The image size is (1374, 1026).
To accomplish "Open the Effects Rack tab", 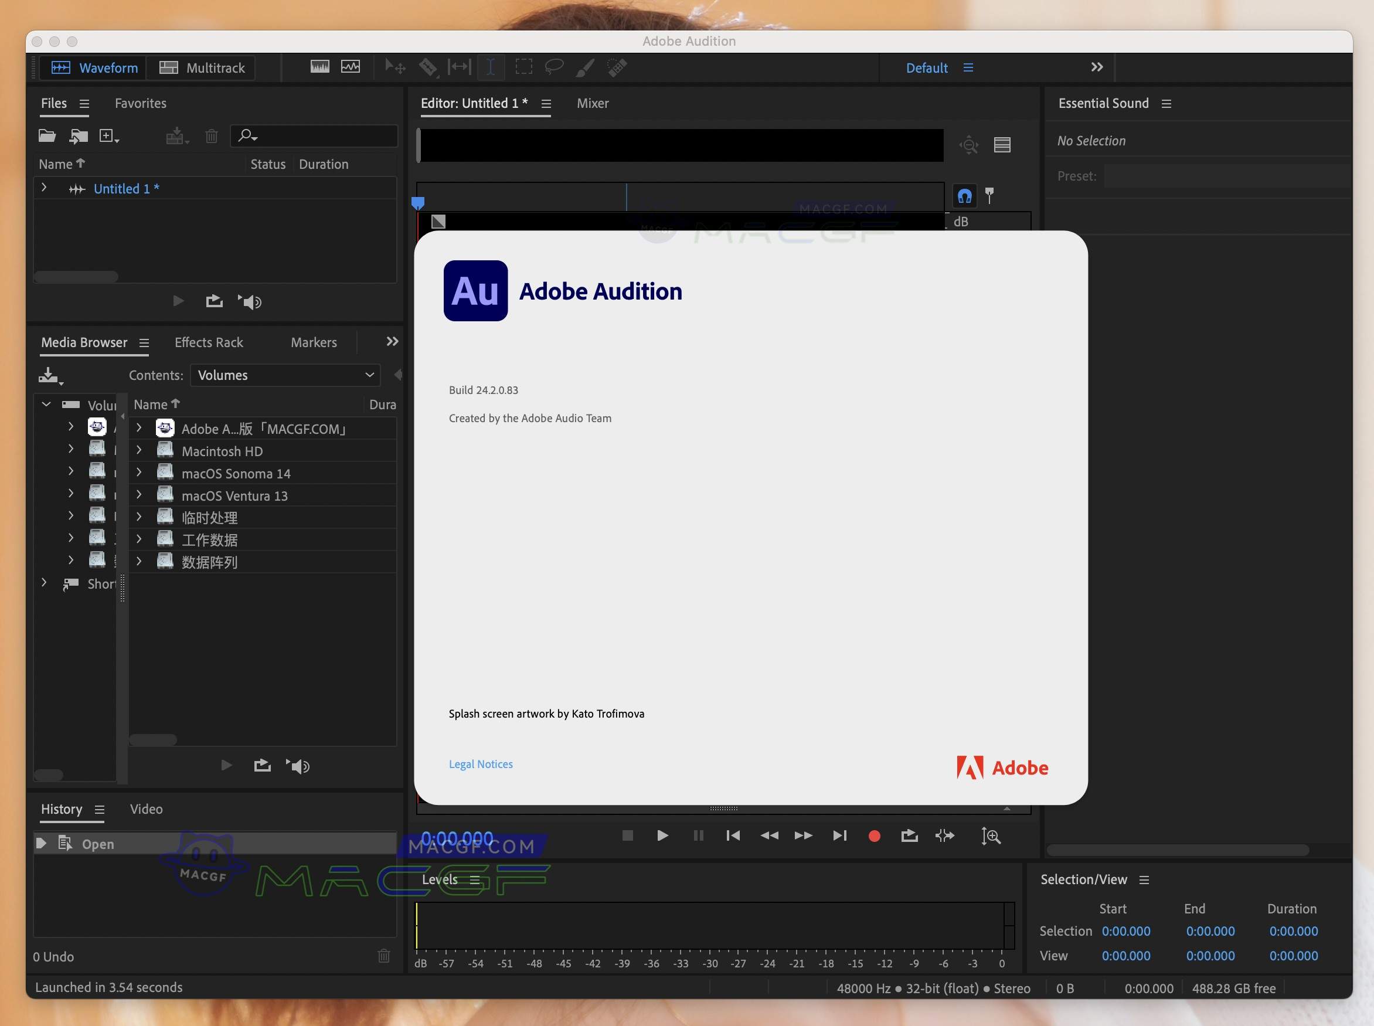I will (x=209, y=342).
